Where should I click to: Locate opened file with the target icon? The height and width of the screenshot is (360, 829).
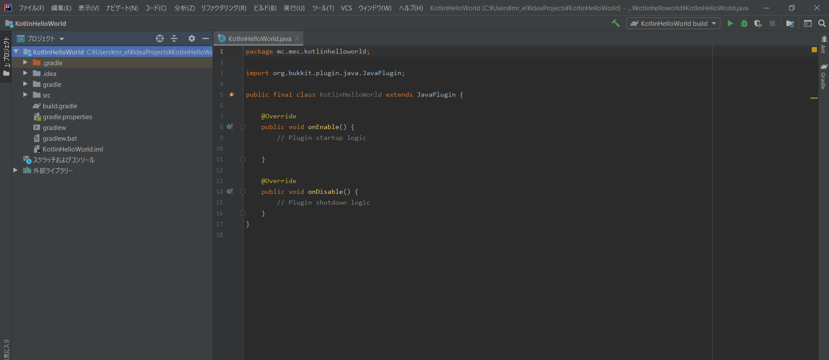tap(160, 38)
